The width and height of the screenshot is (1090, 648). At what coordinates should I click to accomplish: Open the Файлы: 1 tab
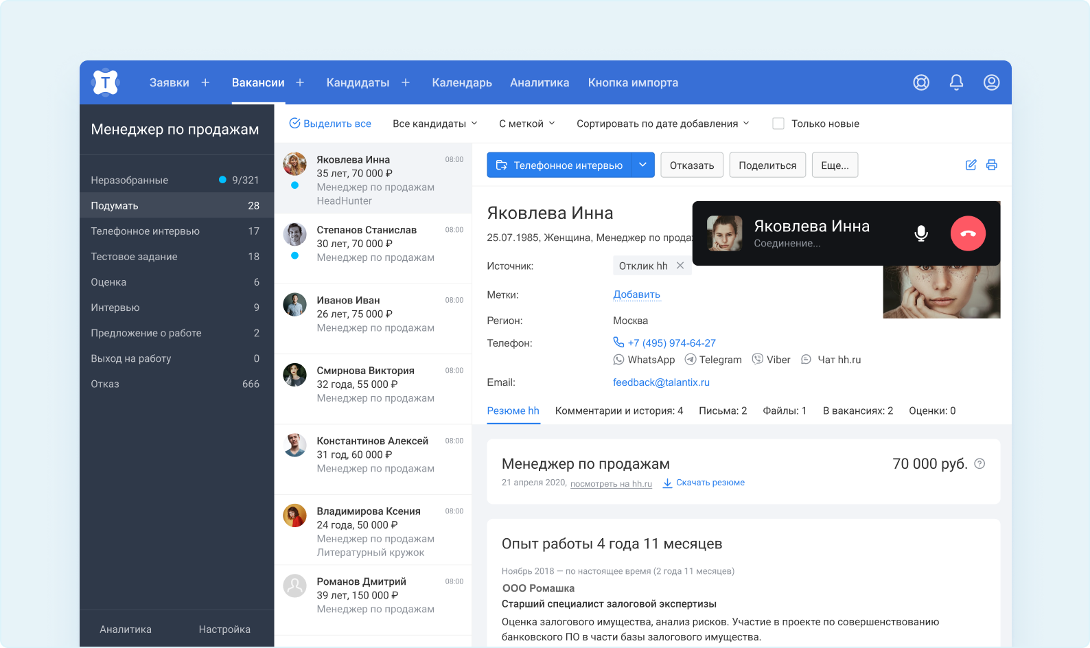click(x=785, y=410)
